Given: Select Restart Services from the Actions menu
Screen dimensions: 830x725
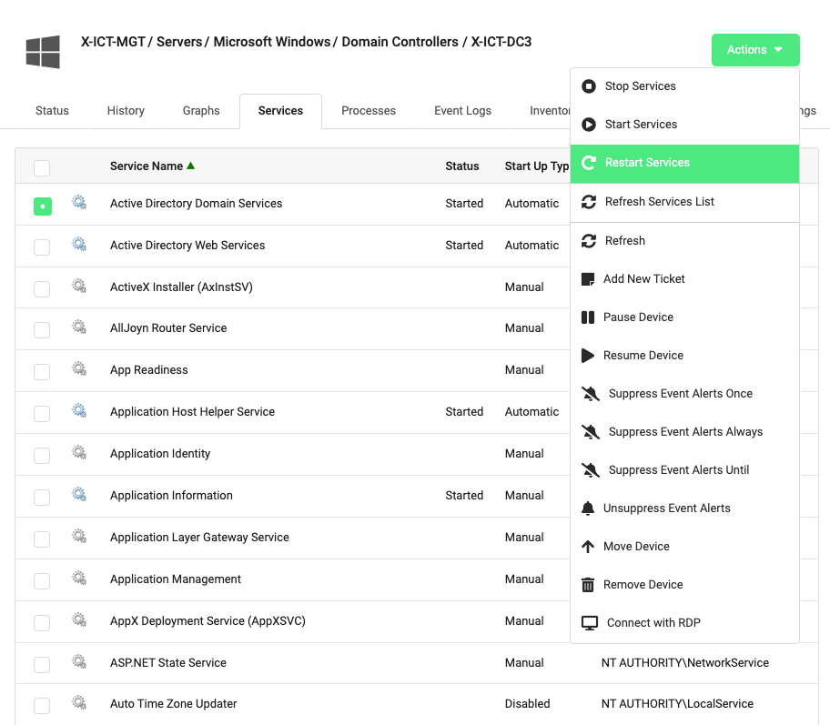Looking at the screenshot, I should tap(646, 163).
